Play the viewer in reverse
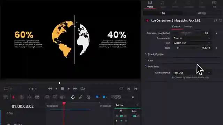 56,89
